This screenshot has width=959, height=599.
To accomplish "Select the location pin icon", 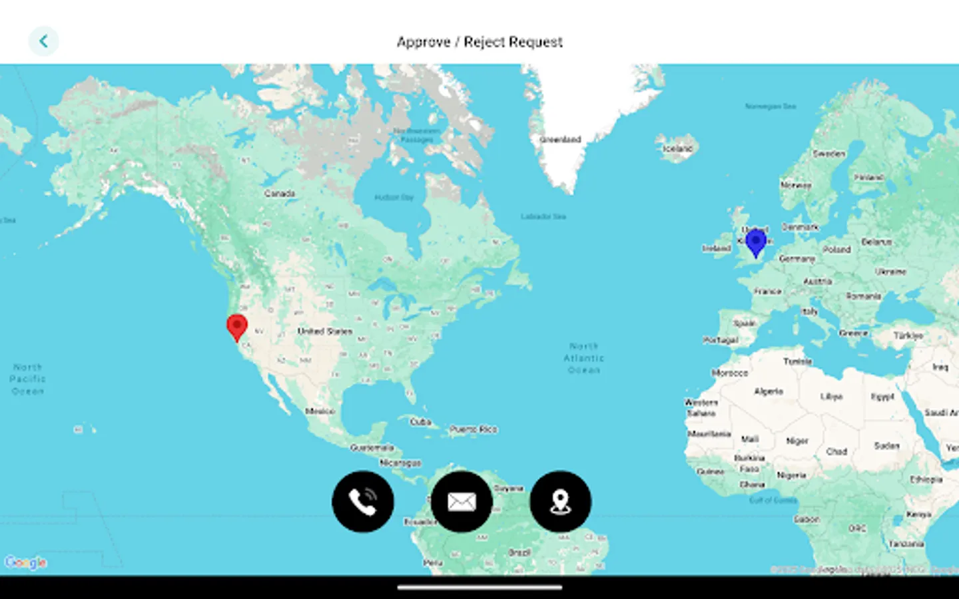I will tap(560, 501).
